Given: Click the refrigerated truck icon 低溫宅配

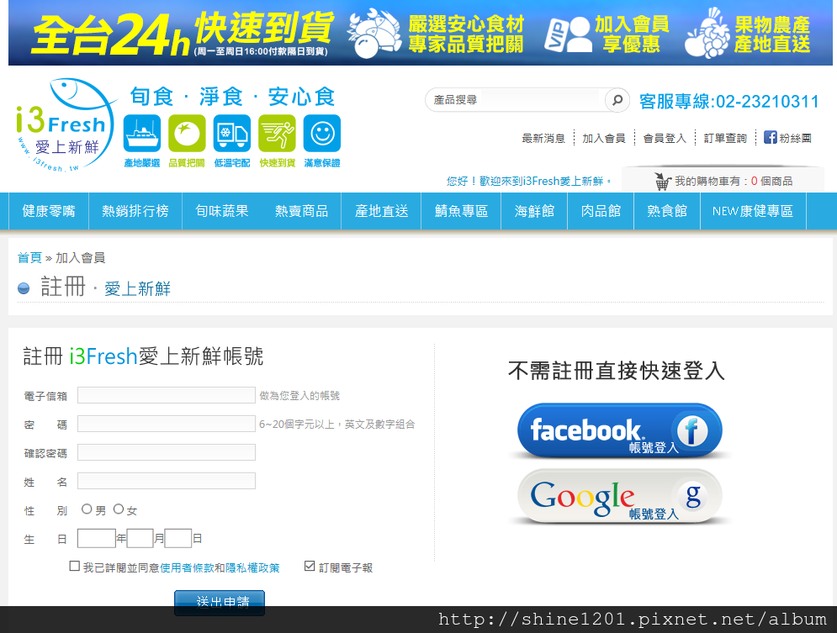Looking at the screenshot, I should (231, 134).
